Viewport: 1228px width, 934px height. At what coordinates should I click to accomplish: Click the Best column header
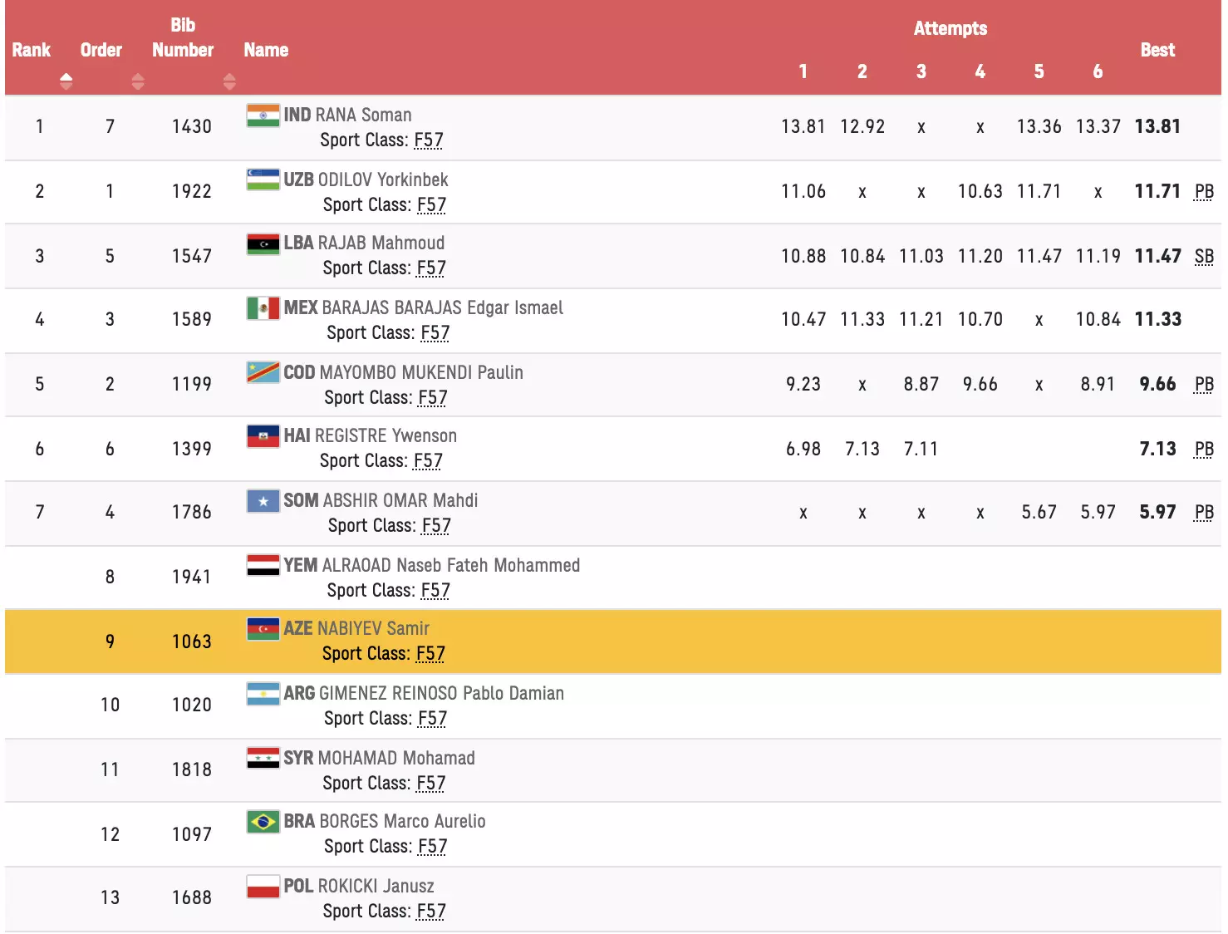[1157, 50]
